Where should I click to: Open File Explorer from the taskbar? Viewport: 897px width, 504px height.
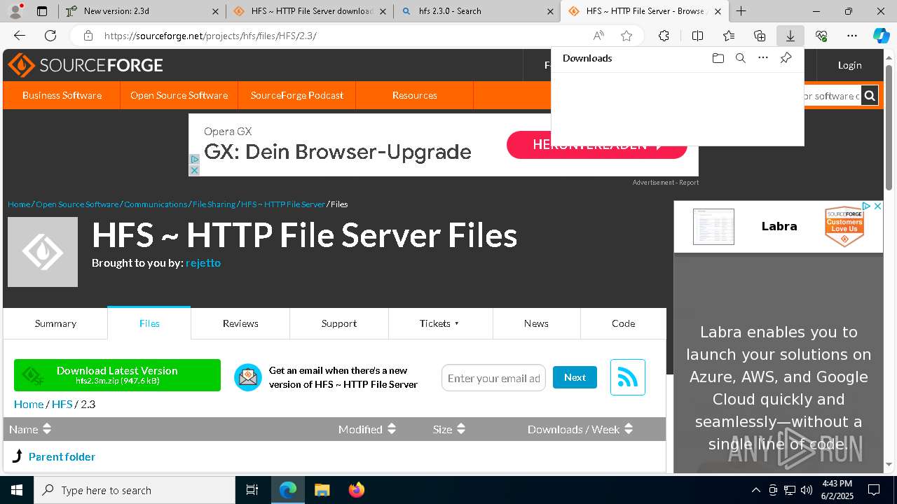322,490
